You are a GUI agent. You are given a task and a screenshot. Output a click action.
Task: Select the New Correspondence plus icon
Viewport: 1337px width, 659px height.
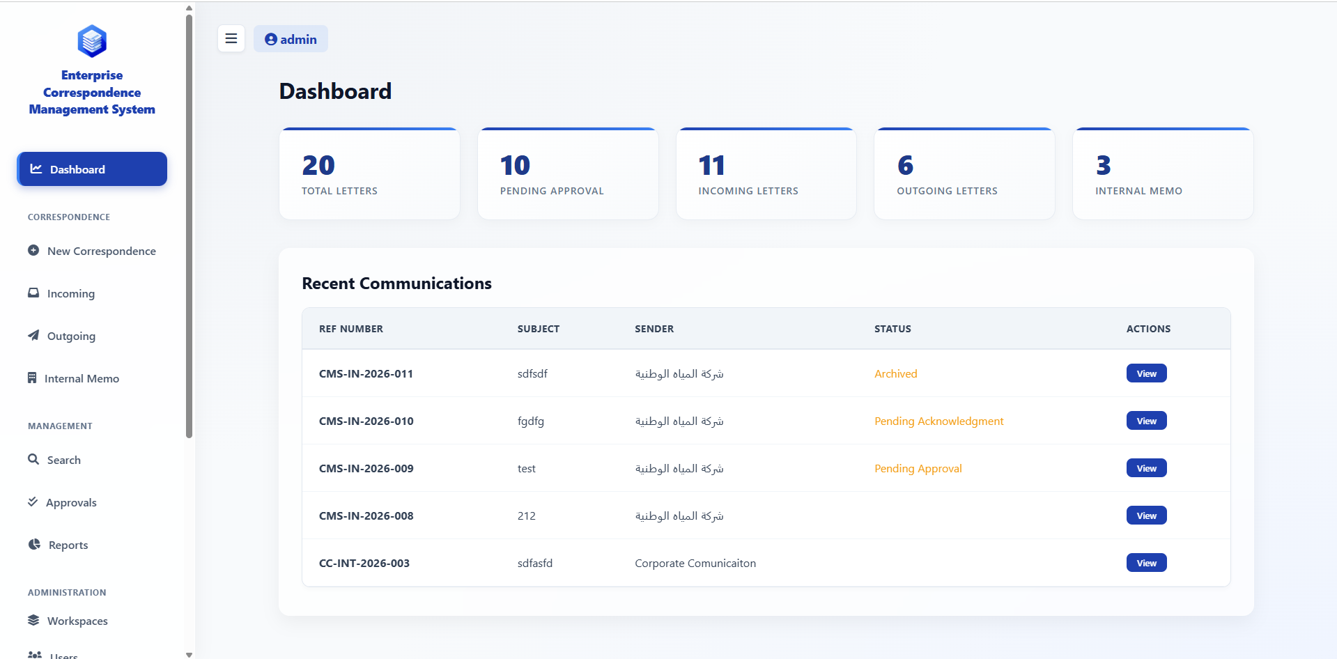tap(33, 250)
